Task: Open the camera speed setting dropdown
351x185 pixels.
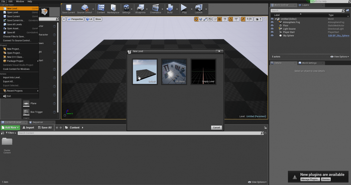Action: click(258, 19)
